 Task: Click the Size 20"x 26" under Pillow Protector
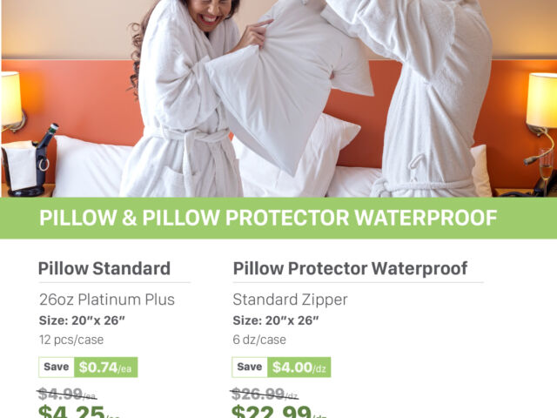click(x=276, y=320)
